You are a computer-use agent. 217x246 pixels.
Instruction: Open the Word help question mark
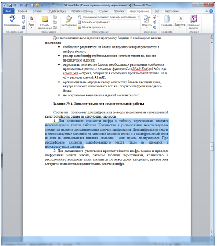211,11
